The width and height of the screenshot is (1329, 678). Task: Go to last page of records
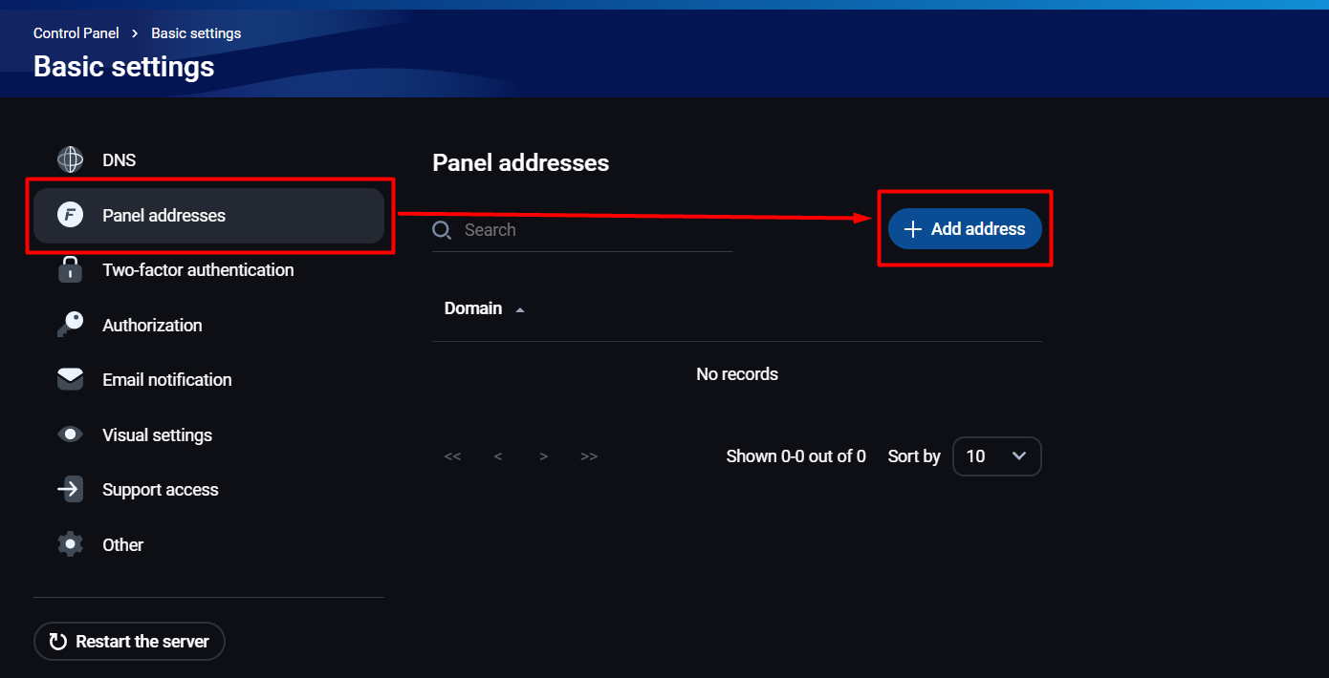(x=589, y=456)
